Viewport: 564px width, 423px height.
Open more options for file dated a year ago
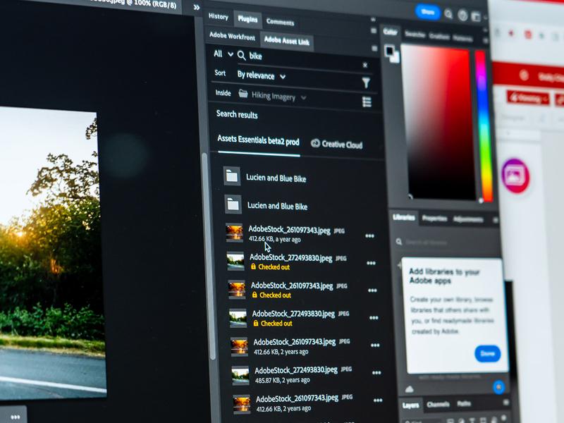369,235
